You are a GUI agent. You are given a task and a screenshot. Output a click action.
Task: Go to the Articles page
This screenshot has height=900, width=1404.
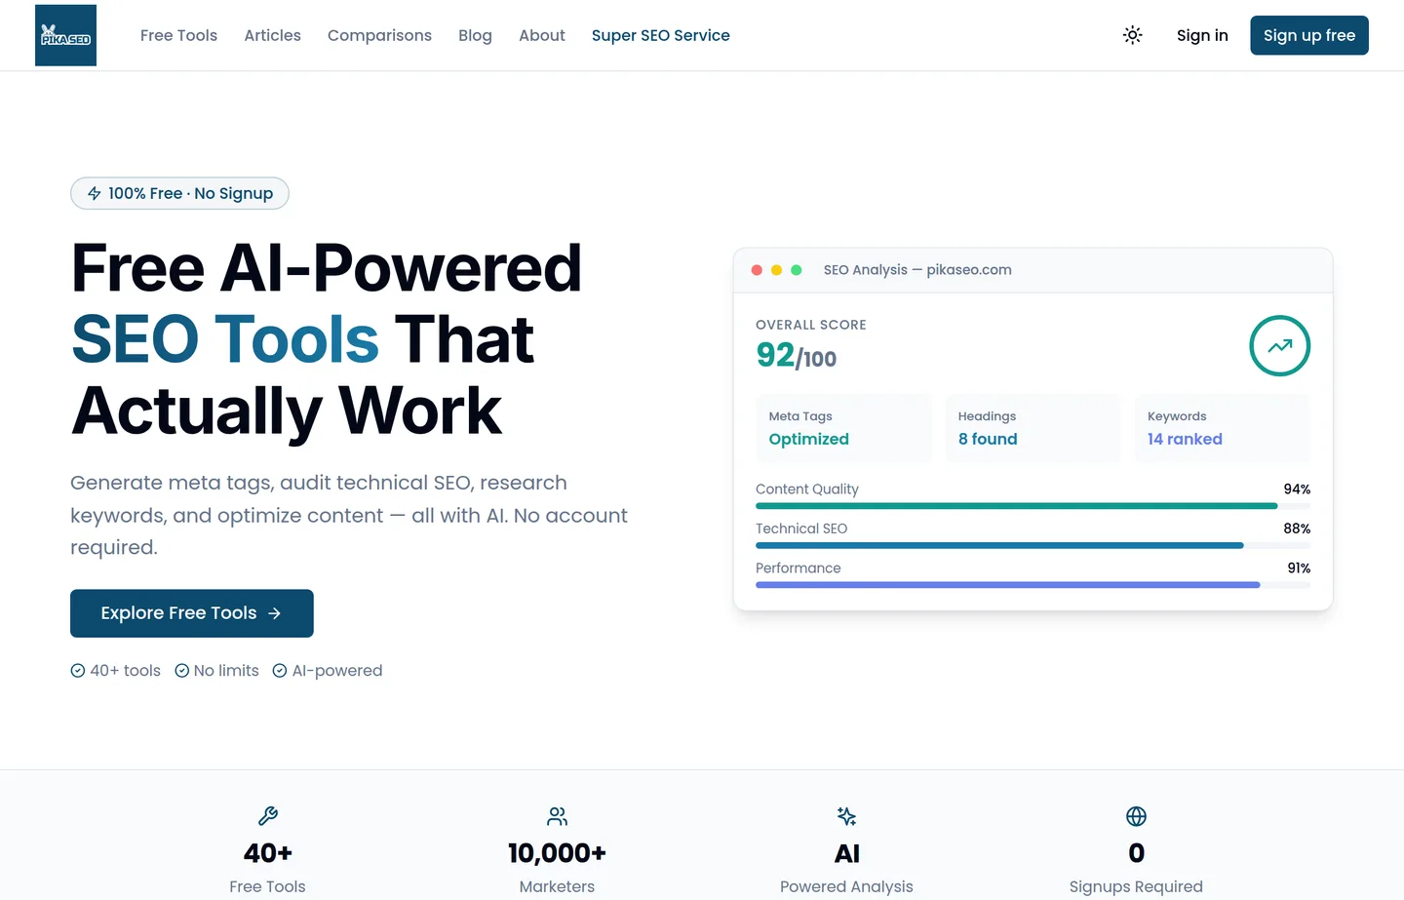(272, 35)
